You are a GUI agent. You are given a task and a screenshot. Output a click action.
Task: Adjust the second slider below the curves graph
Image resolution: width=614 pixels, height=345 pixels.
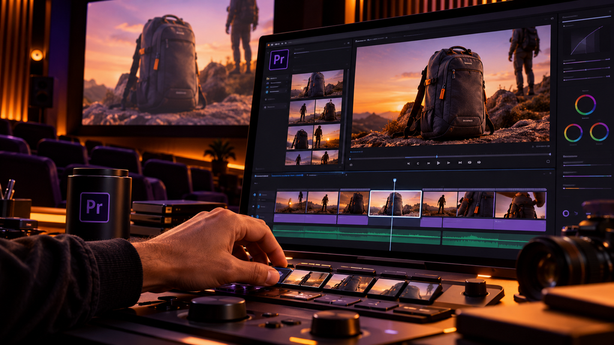(586, 69)
